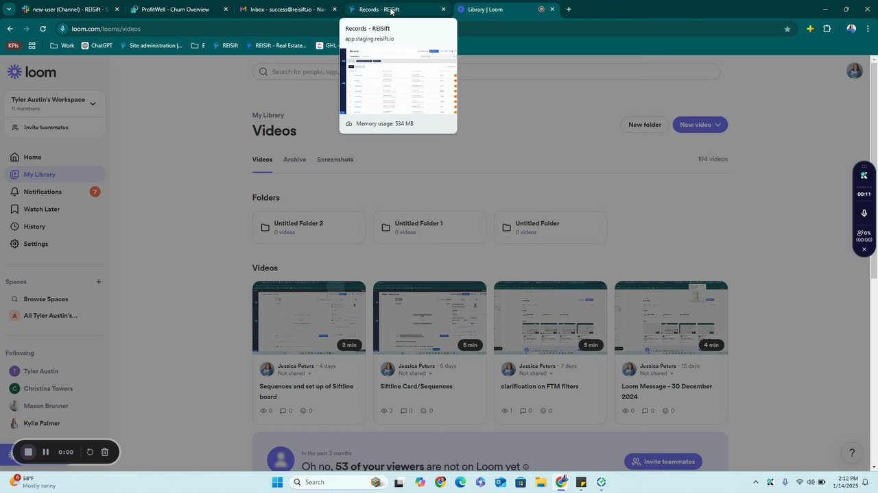
Task: Mute microphone in Loom recording widget
Action: point(864,213)
